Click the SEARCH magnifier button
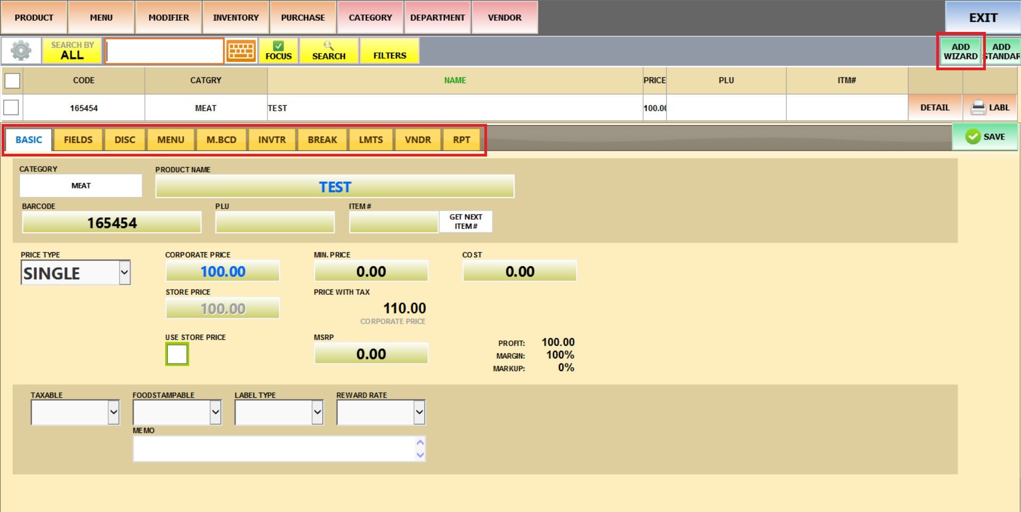The image size is (1021, 512). [x=328, y=51]
